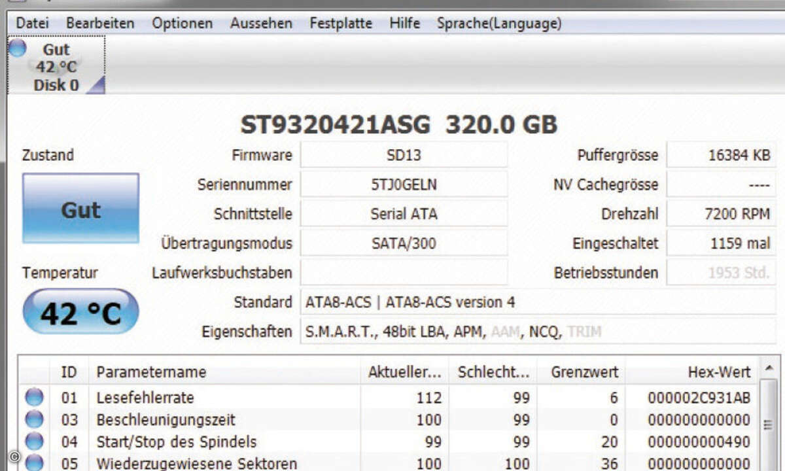Click the status orb for Beschleunigungszeit row
Screen dimensions: 785x471
click(34, 419)
